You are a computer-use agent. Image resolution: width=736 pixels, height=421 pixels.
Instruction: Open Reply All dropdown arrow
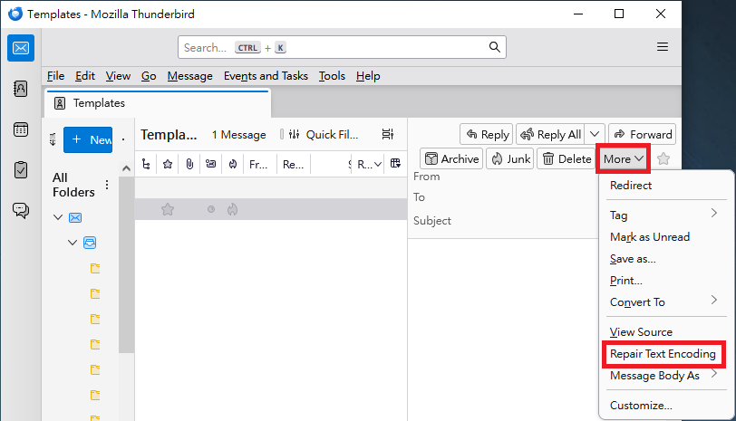(595, 134)
